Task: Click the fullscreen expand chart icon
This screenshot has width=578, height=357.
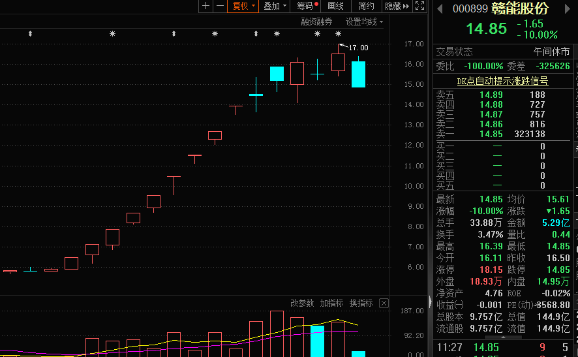Action: pyautogui.click(x=419, y=6)
